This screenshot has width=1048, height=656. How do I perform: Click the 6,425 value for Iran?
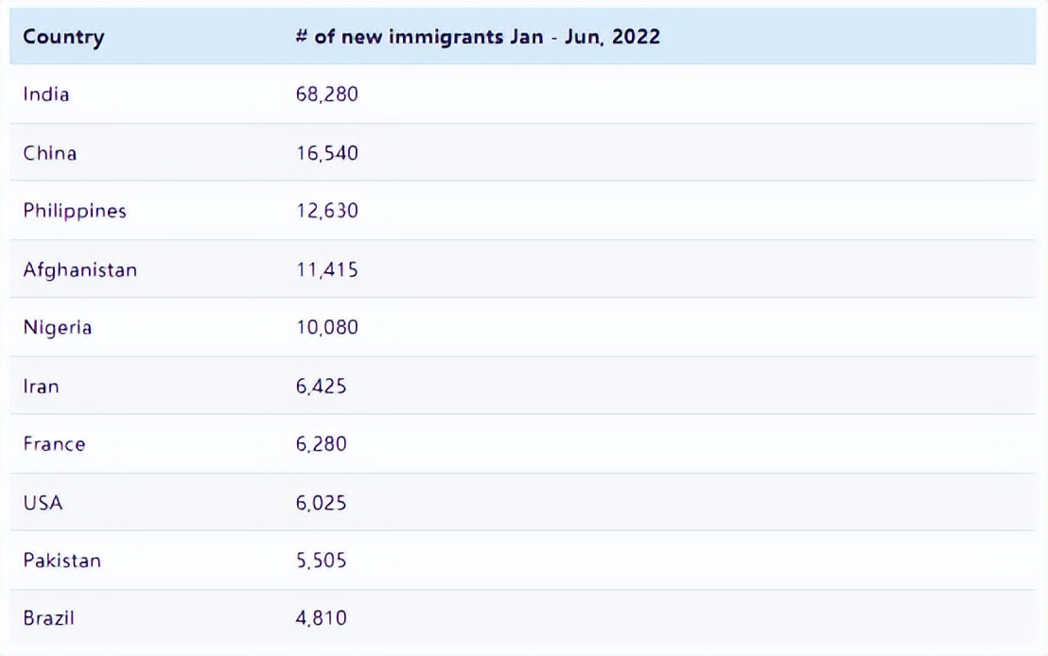tap(321, 387)
